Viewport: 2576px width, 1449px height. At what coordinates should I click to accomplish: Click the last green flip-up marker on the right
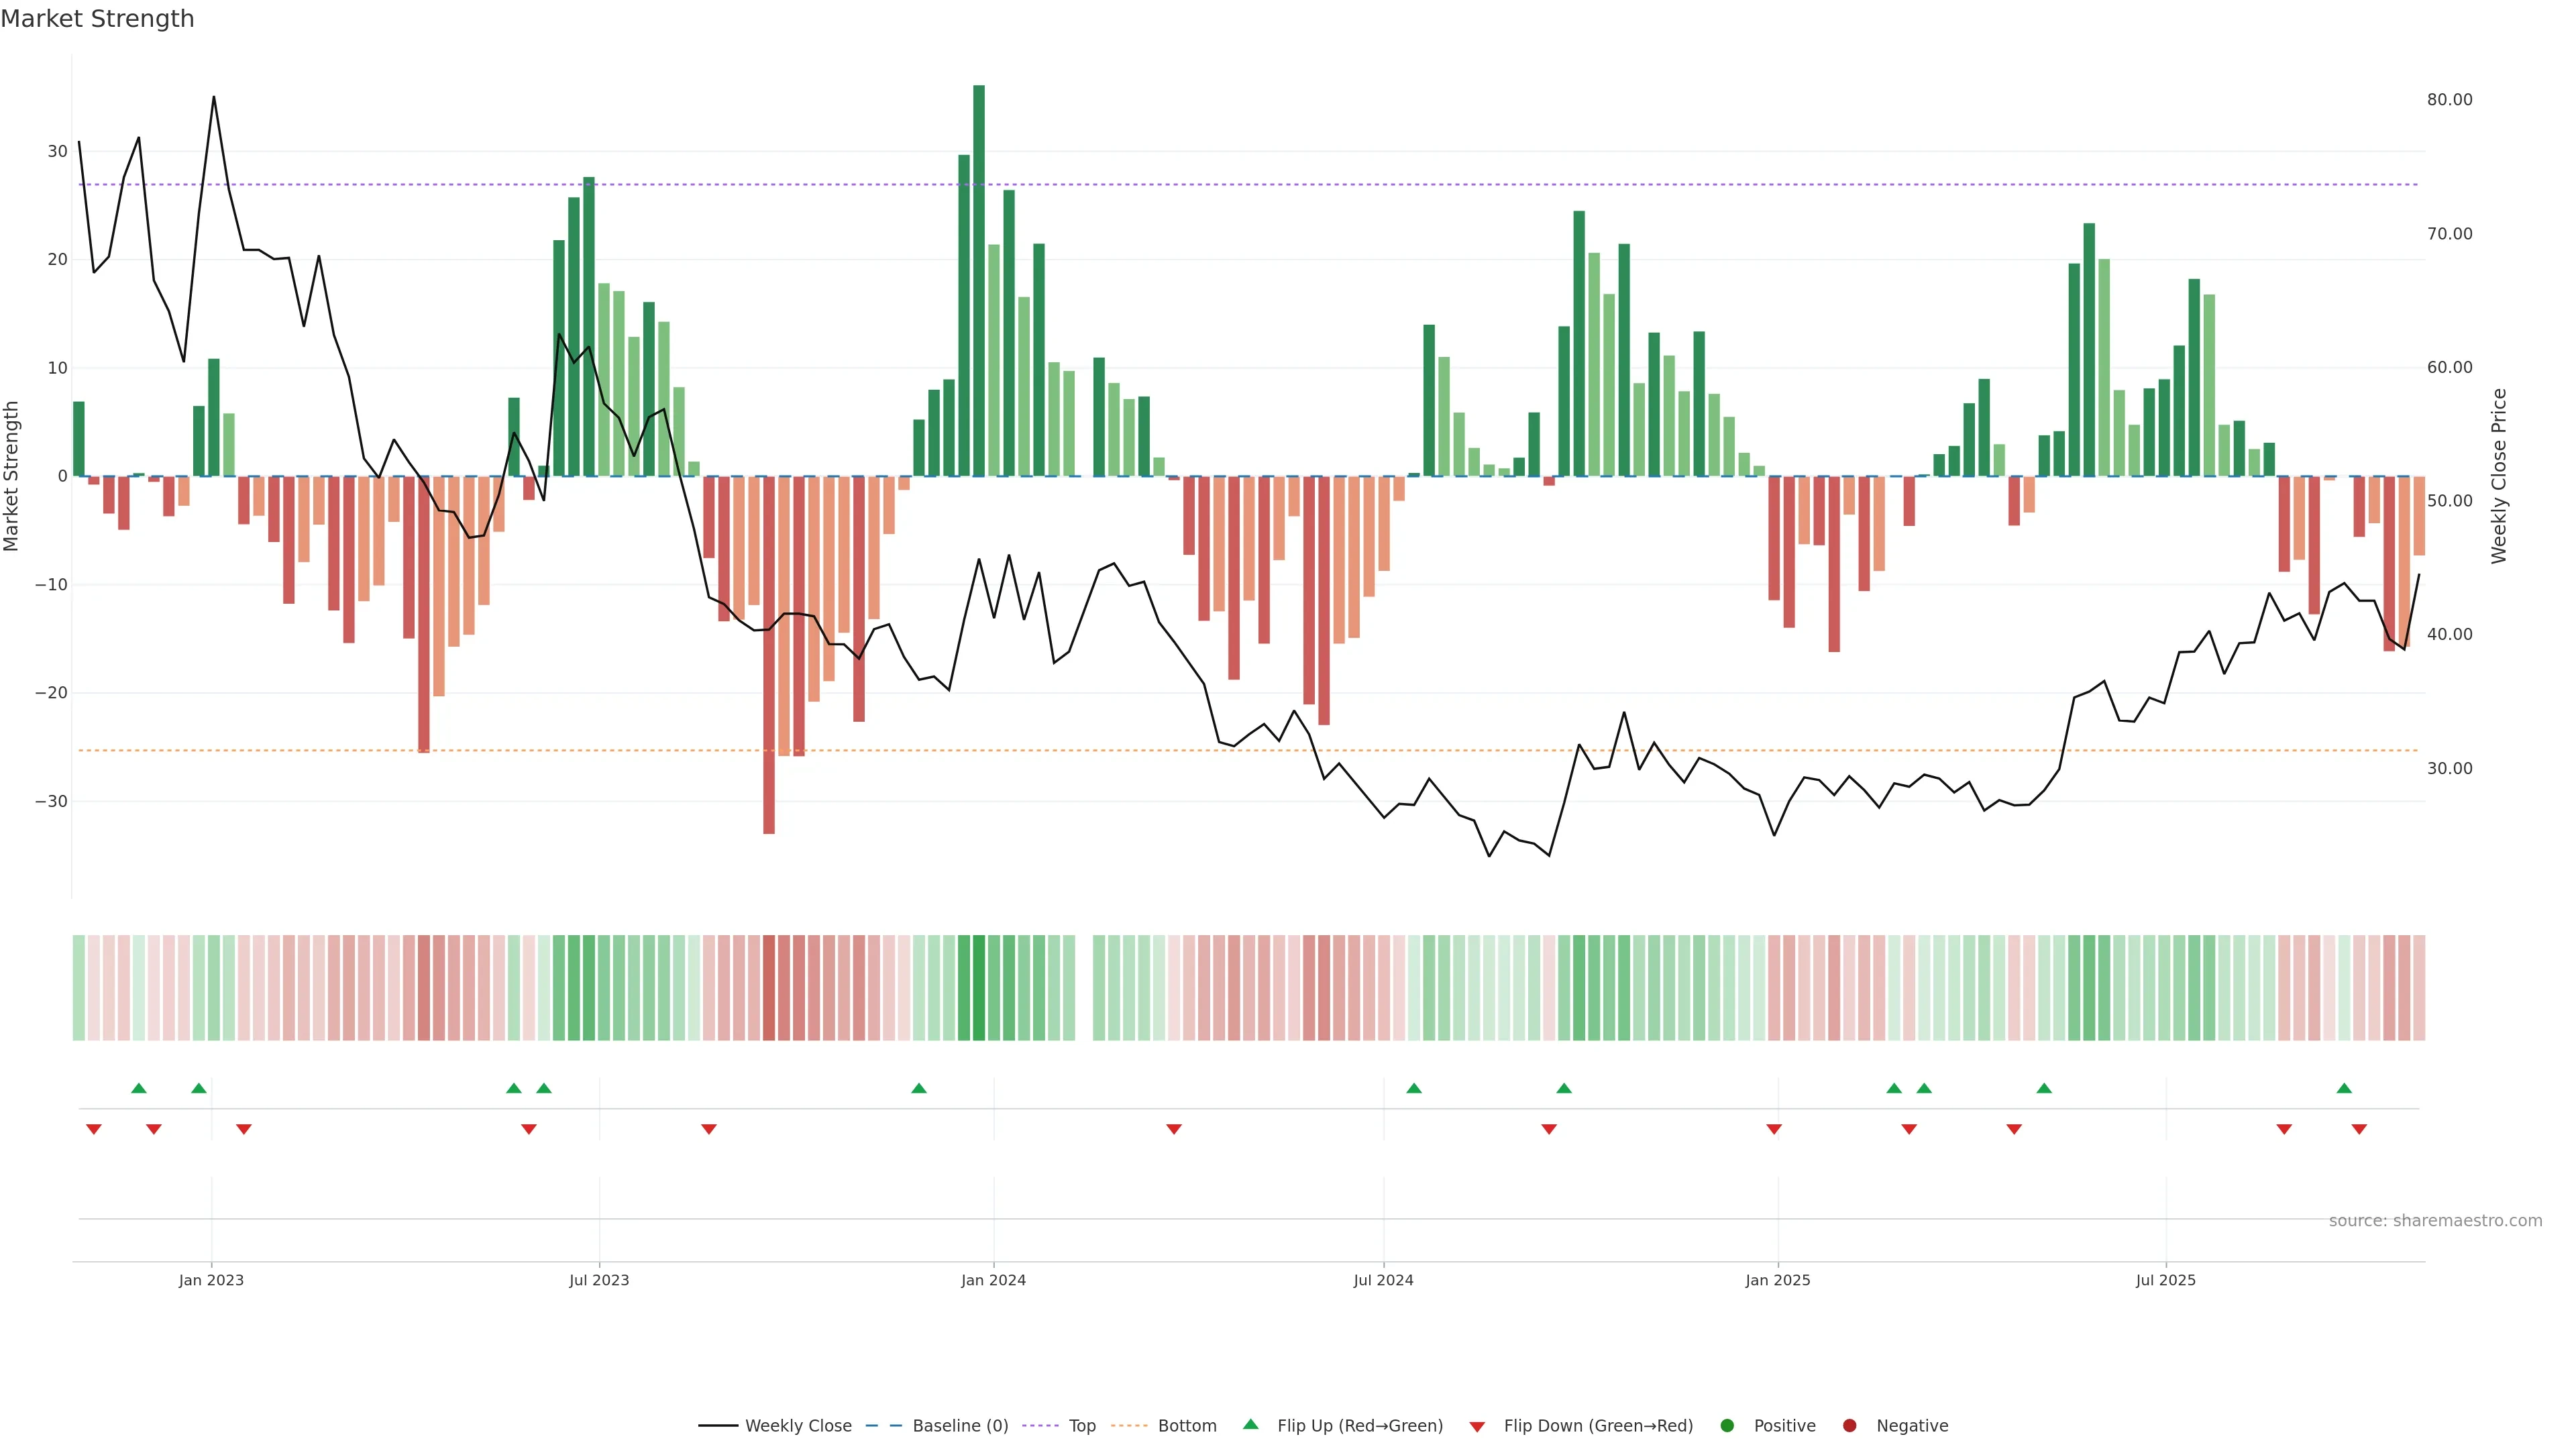click(x=2344, y=1088)
